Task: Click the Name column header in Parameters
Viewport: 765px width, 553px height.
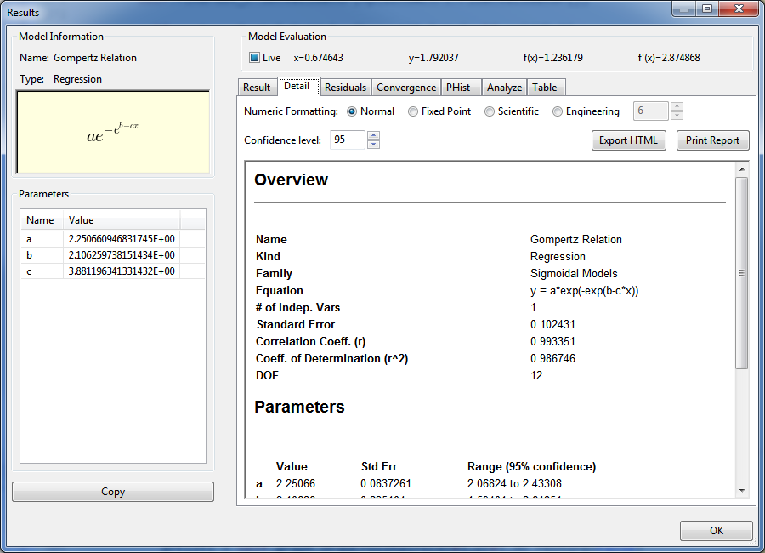Action: coord(42,220)
